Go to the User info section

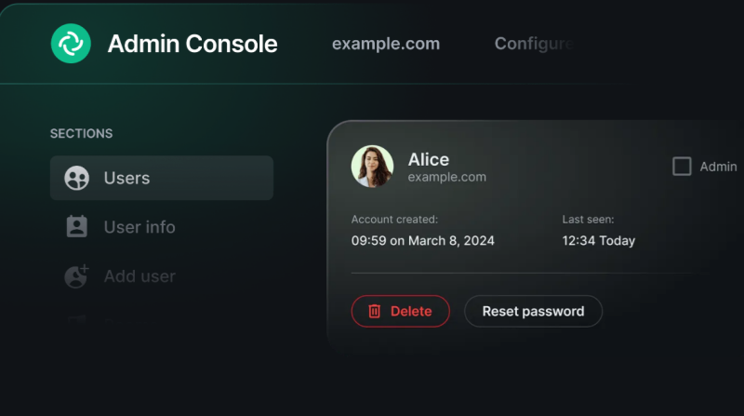(139, 227)
